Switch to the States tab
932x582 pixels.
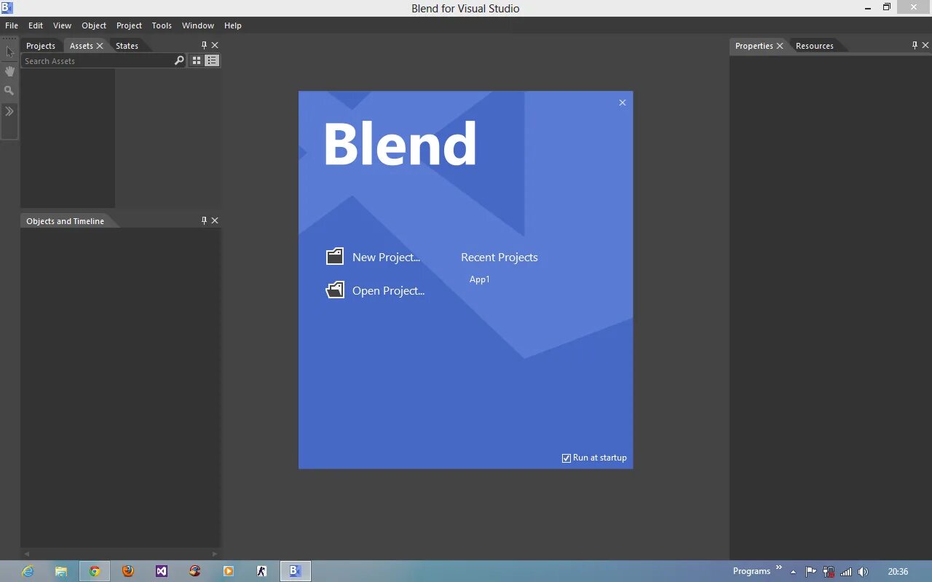coord(127,46)
